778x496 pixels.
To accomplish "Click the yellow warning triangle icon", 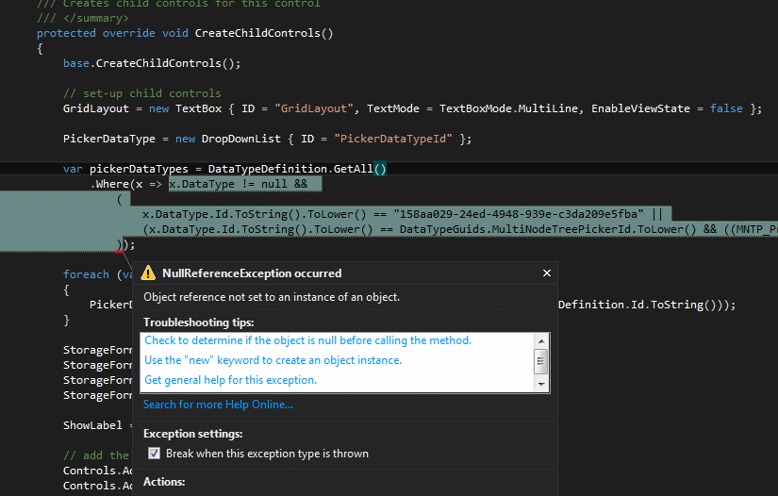I will (148, 273).
